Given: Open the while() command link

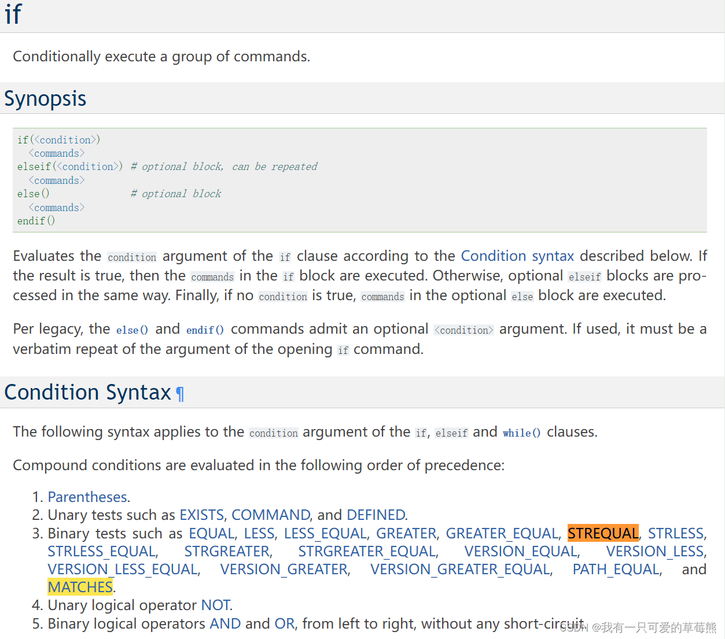Looking at the screenshot, I should tap(521, 433).
